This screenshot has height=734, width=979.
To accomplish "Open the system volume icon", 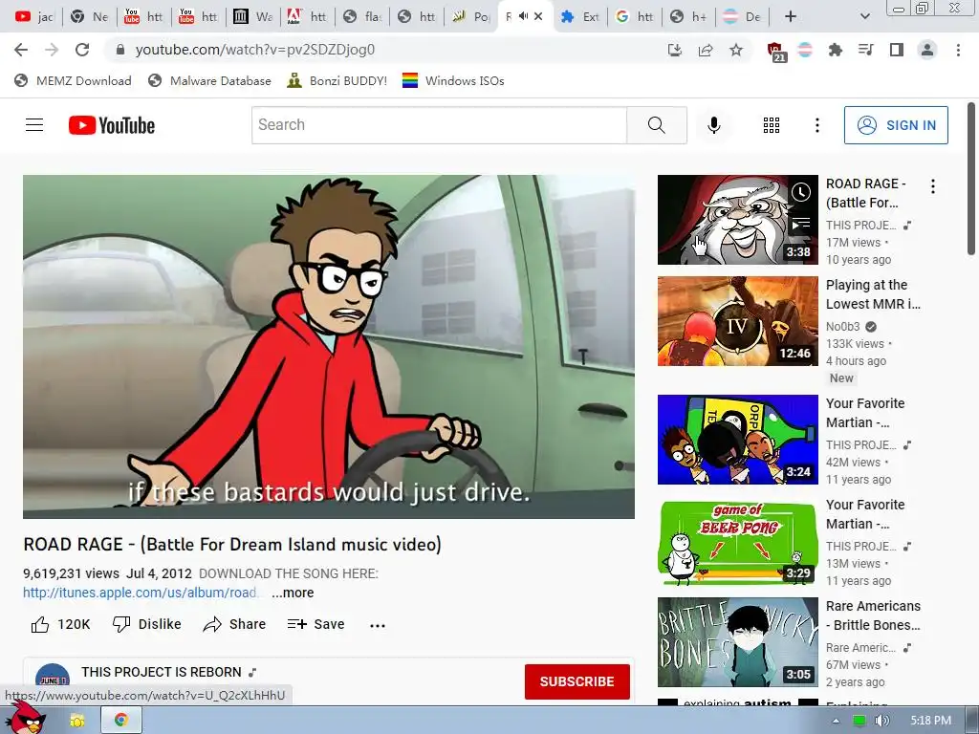I will [x=881, y=721].
